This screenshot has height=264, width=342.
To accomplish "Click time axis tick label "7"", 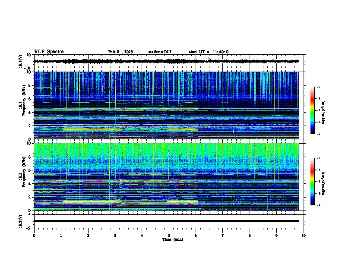I will tap(223, 236).
